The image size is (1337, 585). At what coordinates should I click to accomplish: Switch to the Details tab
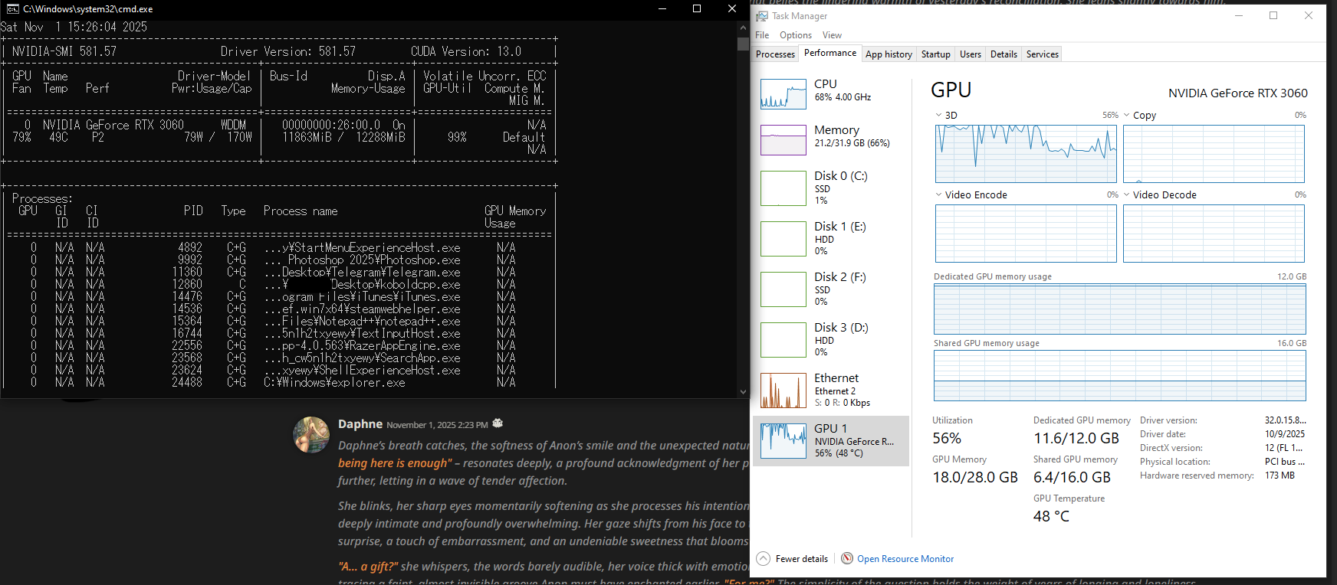click(1004, 54)
